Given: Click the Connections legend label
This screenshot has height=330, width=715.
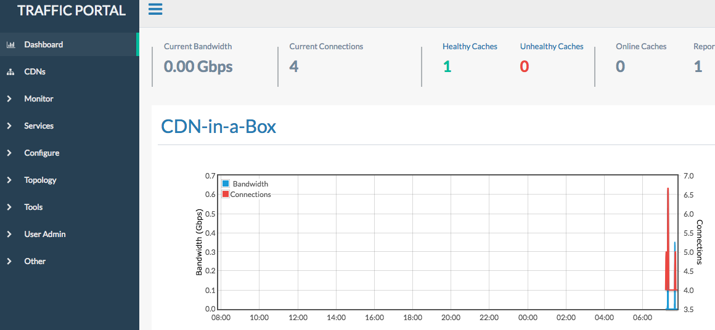Looking at the screenshot, I should click(251, 195).
